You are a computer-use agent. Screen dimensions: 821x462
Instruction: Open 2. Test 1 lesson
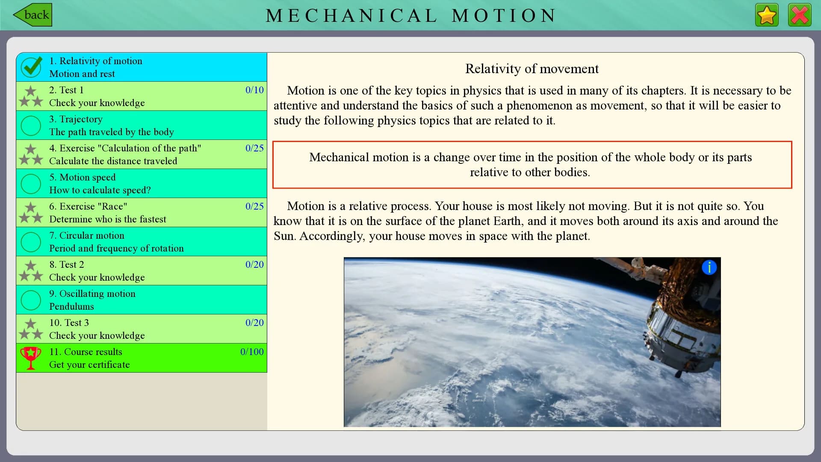click(142, 96)
